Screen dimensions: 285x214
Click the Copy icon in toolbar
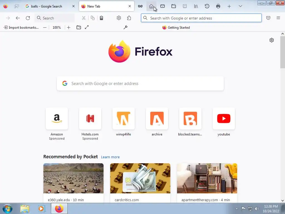(93, 18)
